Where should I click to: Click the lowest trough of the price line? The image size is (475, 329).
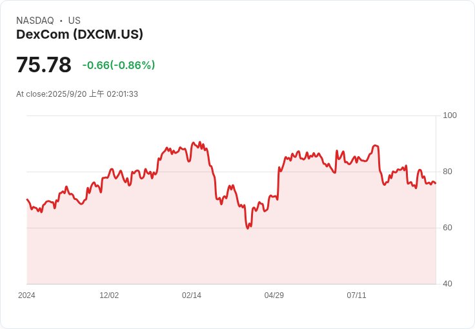(247, 228)
